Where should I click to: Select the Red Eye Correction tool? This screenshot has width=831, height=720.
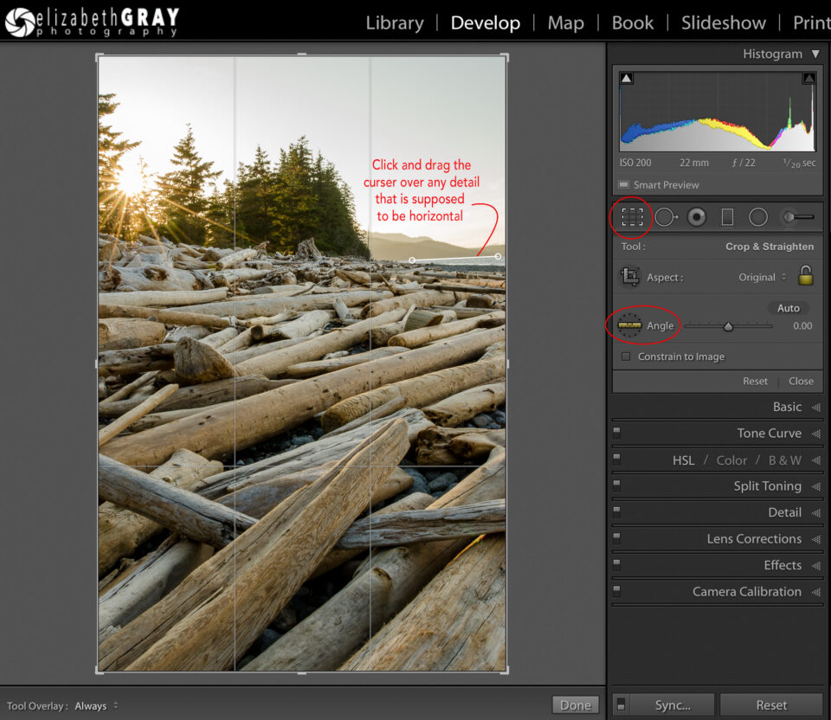pyautogui.click(x=697, y=217)
